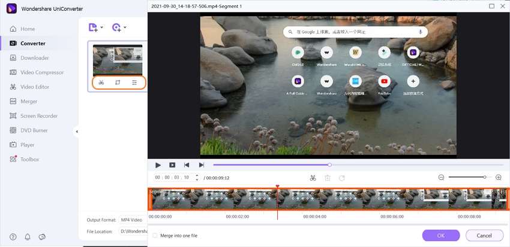Select the video thumbnail in Converter list
Viewport: 510px width, 247px height.
(x=118, y=60)
